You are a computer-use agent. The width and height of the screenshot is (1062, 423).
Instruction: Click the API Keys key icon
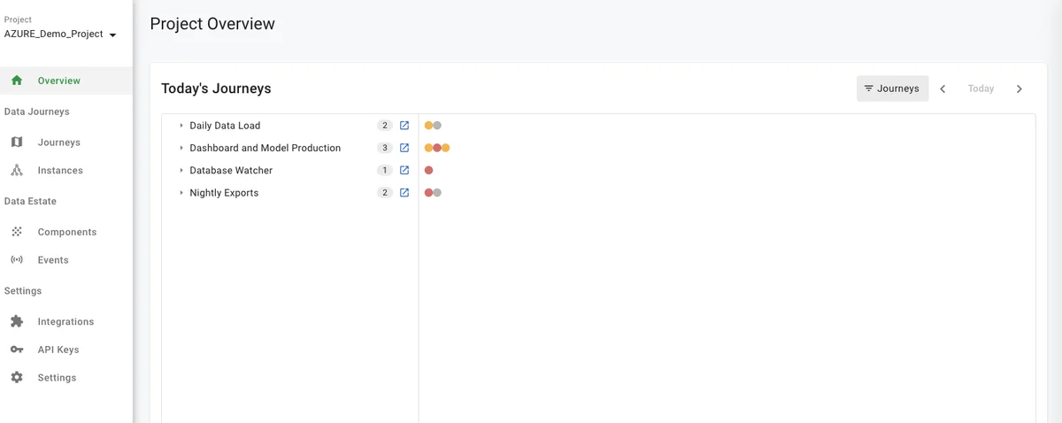17,350
